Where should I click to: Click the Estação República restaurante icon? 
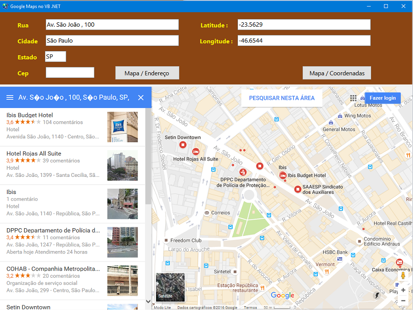tap(262, 288)
